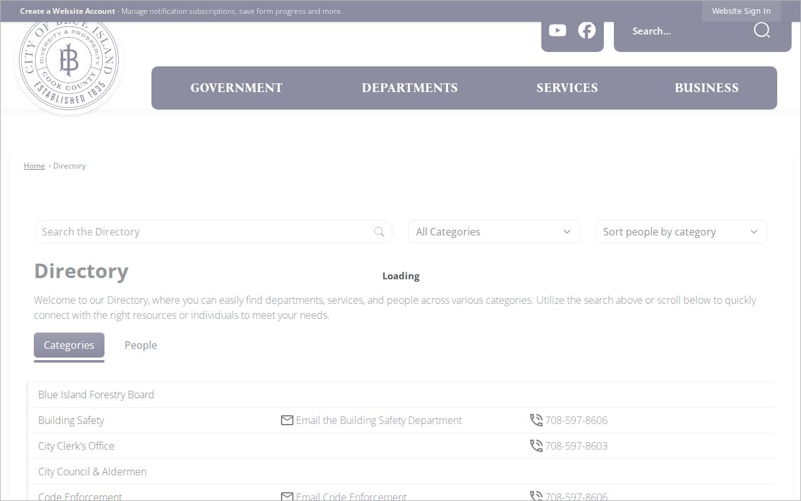Click the phone icon in Code Enforcement row
Screen dimensions: 801x501
click(536, 496)
